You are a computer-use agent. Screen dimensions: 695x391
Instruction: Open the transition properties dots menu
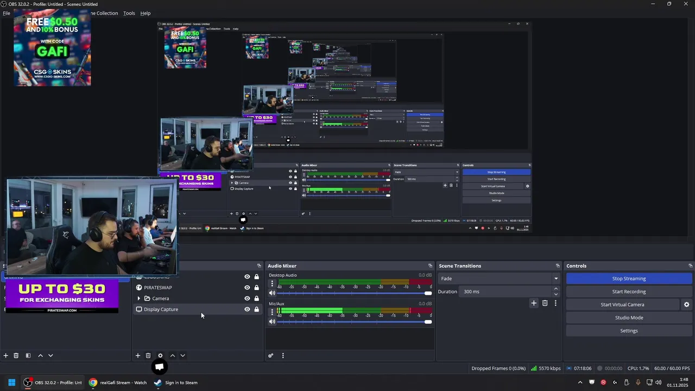[x=555, y=303]
